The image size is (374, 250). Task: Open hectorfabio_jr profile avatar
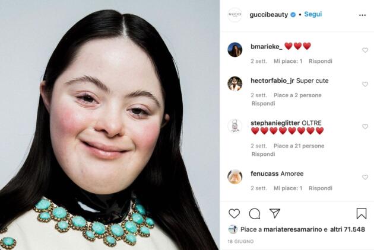(x=235, y=84)
